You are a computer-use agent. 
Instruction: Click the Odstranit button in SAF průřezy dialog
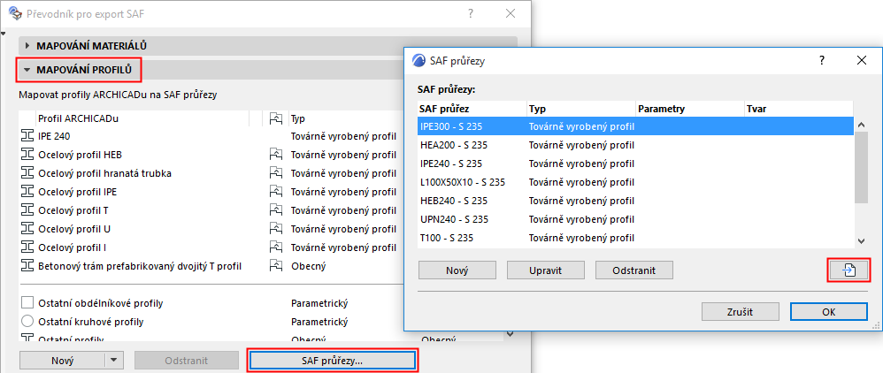point(634,270)
